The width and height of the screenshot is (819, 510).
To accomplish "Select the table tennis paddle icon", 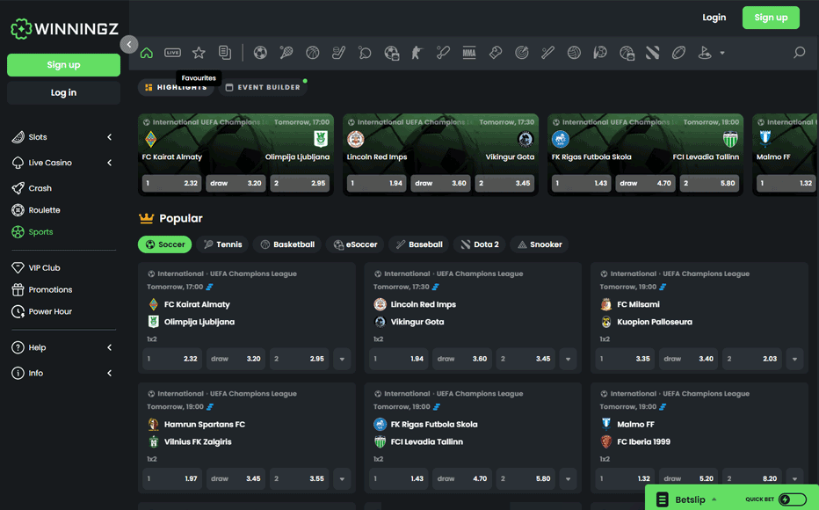I will 365,53.
